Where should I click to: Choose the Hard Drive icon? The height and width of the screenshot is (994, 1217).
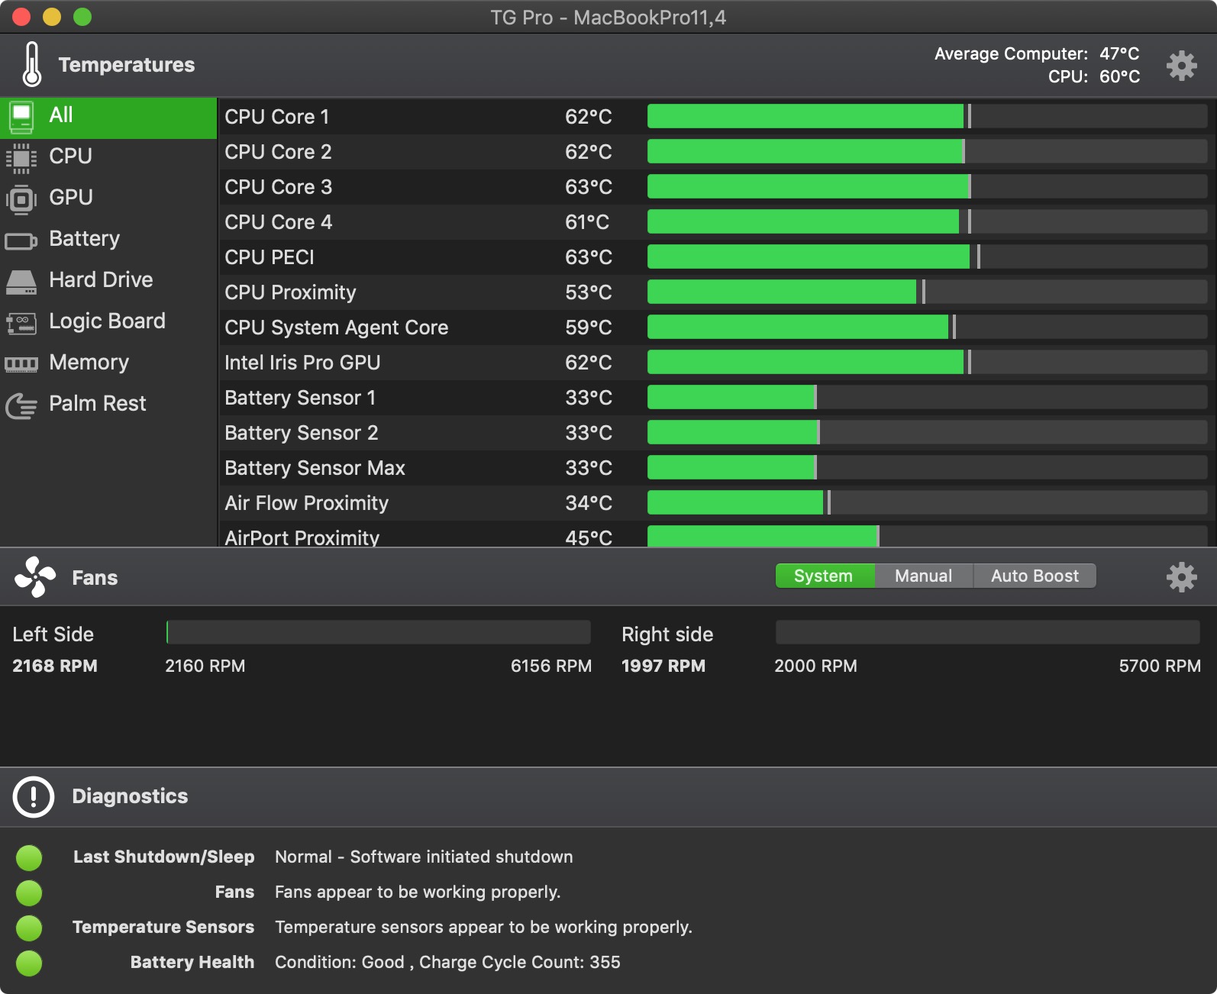tap(21, 282)
